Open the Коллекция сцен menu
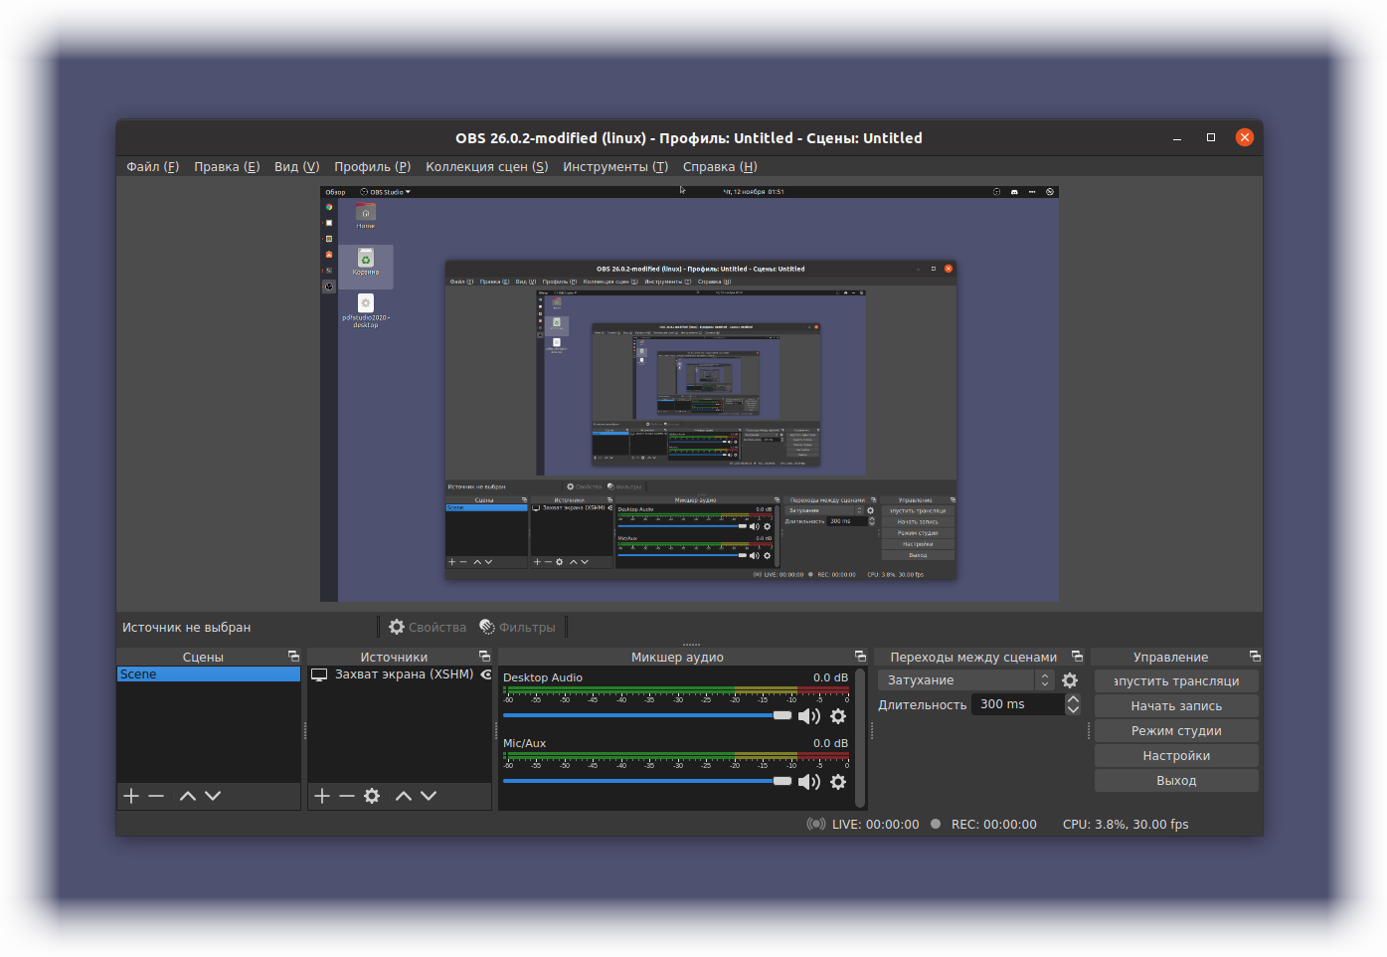Viewport: 1387px width, 957px height. 487,166
